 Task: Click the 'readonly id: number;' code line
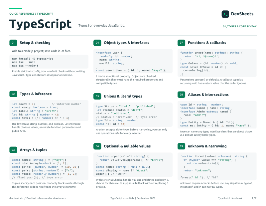116,56
